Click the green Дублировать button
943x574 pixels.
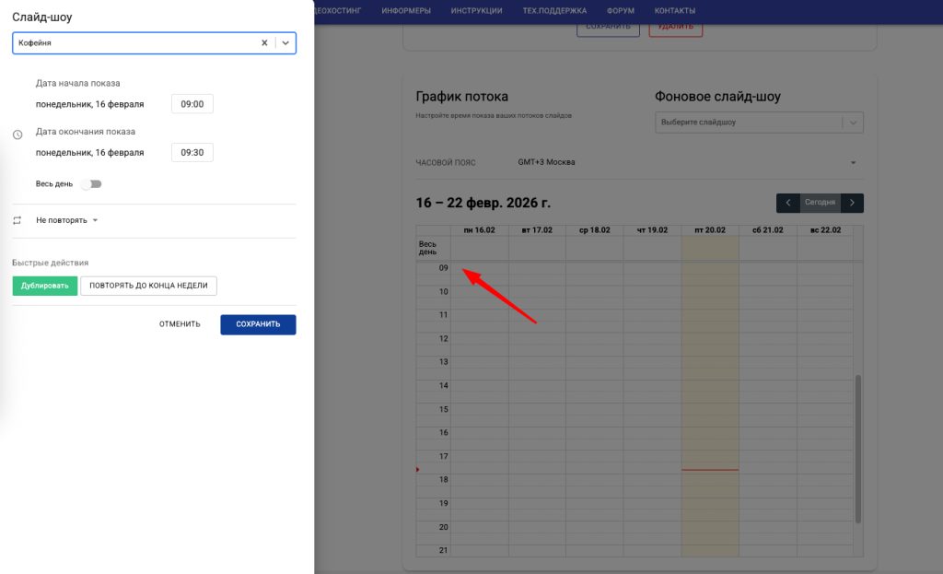pos(45,286)
